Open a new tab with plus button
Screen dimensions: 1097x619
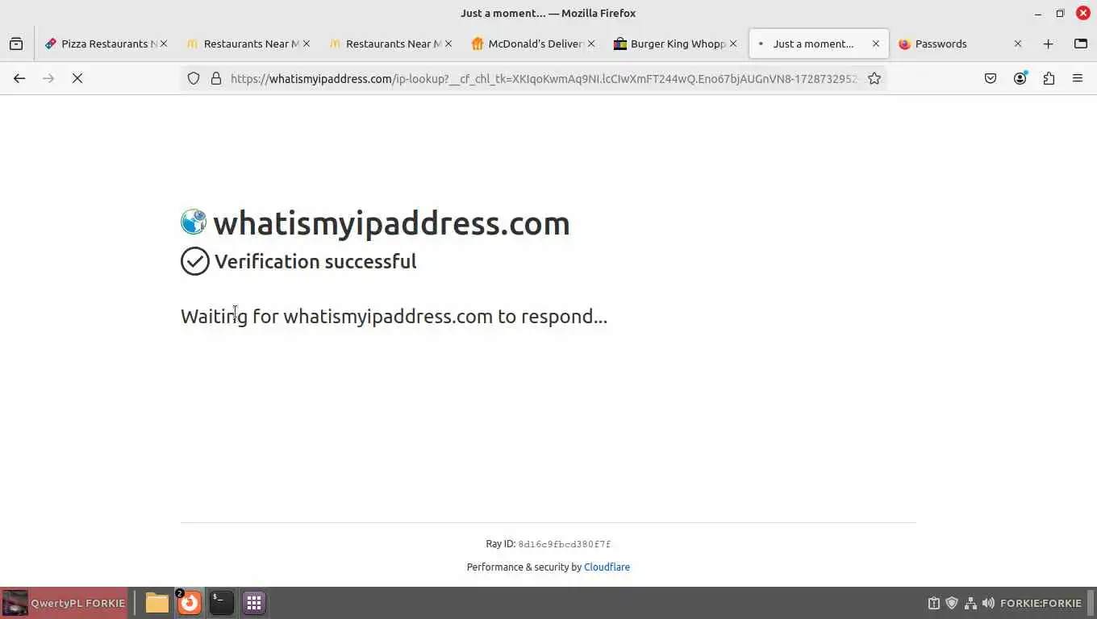(x=1048, y=44)
